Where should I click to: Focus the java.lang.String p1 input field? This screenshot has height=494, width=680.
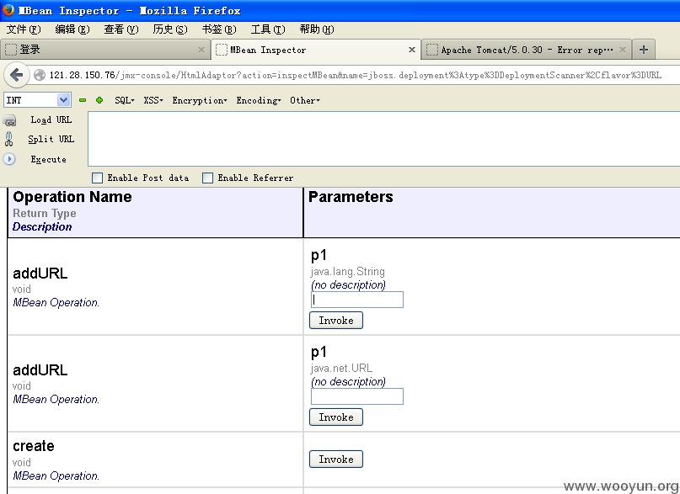tap(357, 300)
